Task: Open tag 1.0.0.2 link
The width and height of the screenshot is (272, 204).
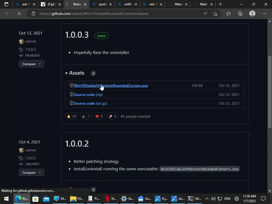Action: pos(31,158)
